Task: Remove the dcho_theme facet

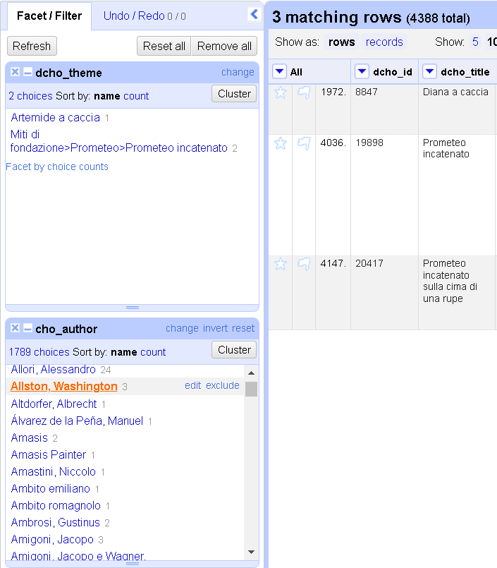Action: (x=15, y=72)
